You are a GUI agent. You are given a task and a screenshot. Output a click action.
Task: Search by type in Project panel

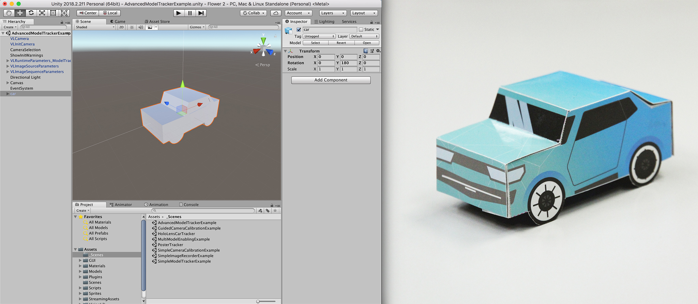[260, 211]
